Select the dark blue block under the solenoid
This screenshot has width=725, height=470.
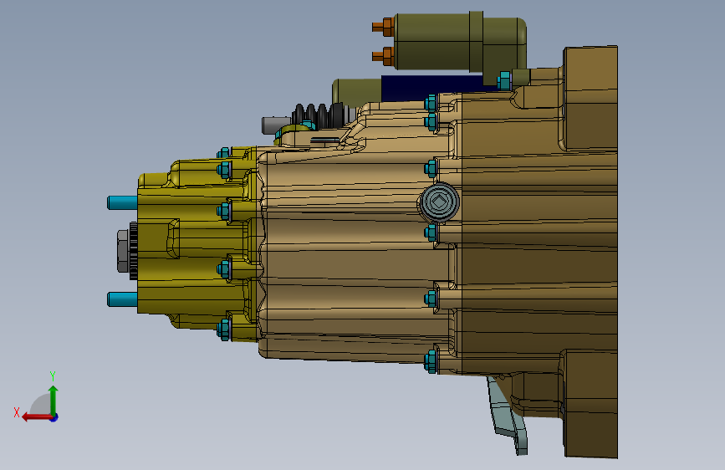[x=432, y=88]
